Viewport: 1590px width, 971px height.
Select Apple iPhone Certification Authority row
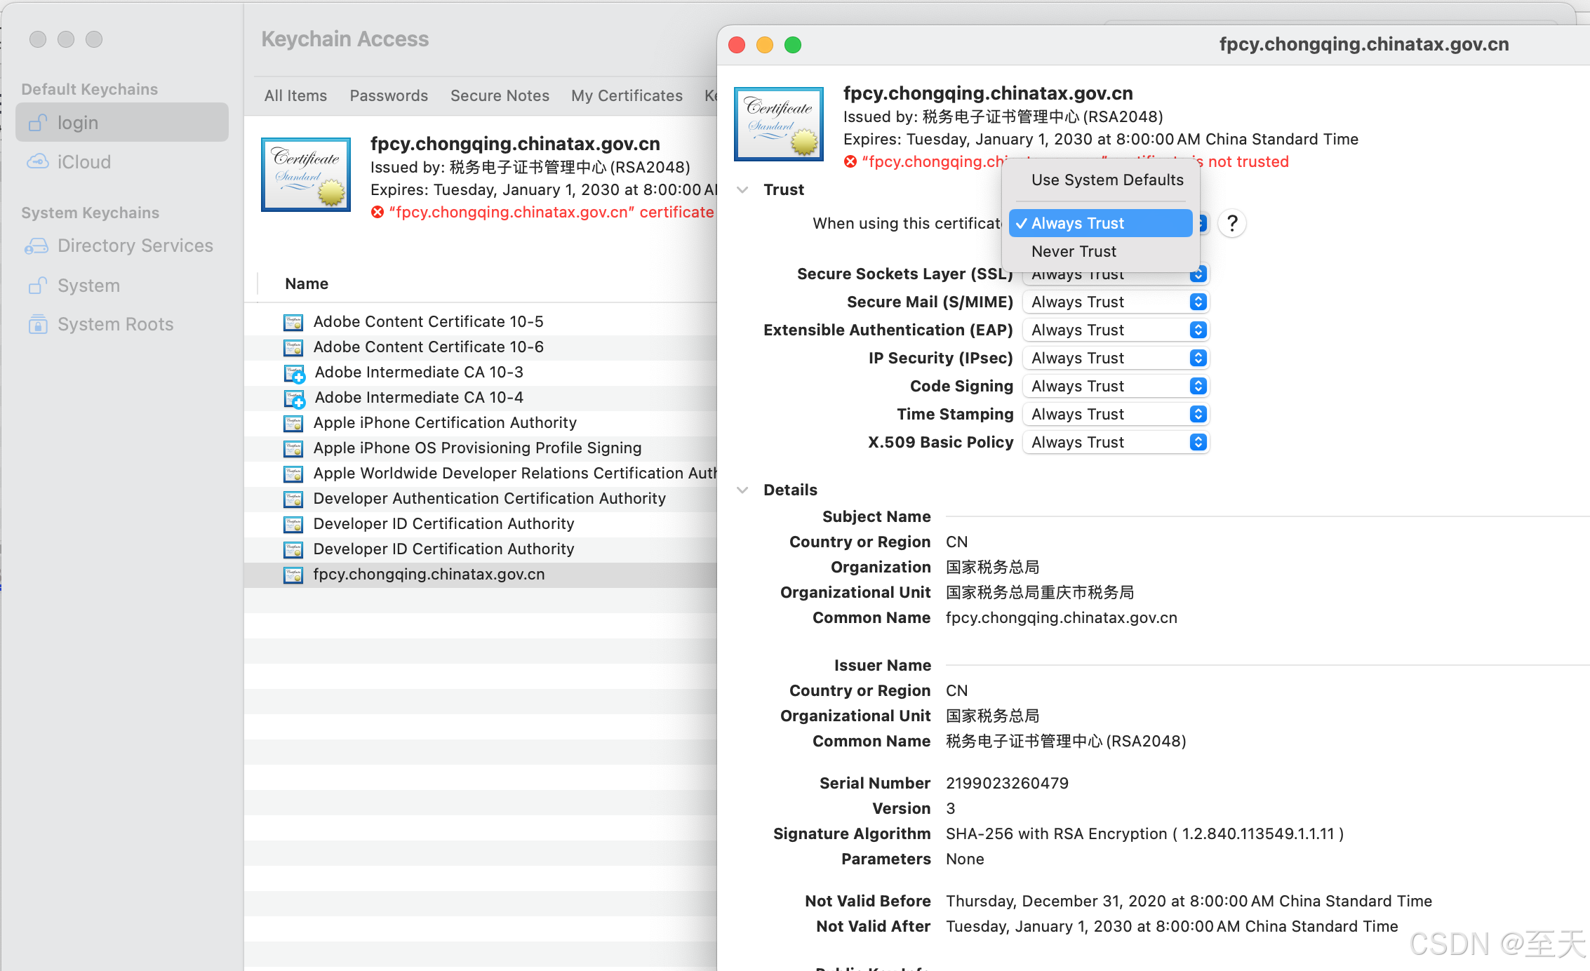(445, 423)
